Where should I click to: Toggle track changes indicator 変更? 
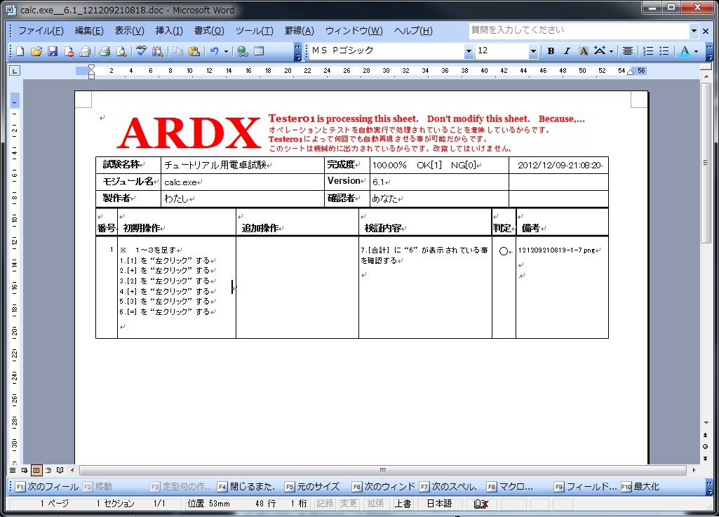pos(349,504)
